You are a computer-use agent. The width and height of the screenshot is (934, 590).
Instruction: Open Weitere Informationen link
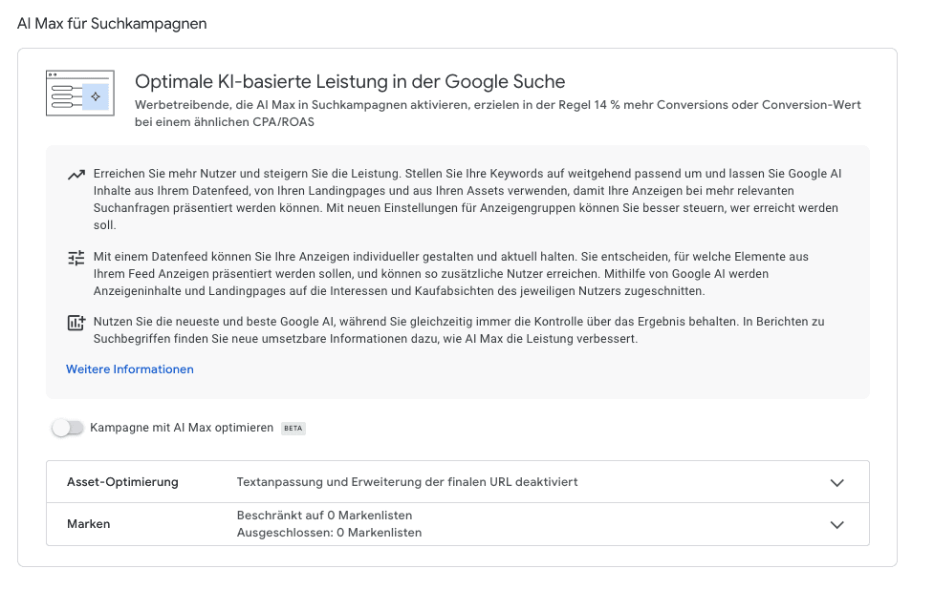129,369
